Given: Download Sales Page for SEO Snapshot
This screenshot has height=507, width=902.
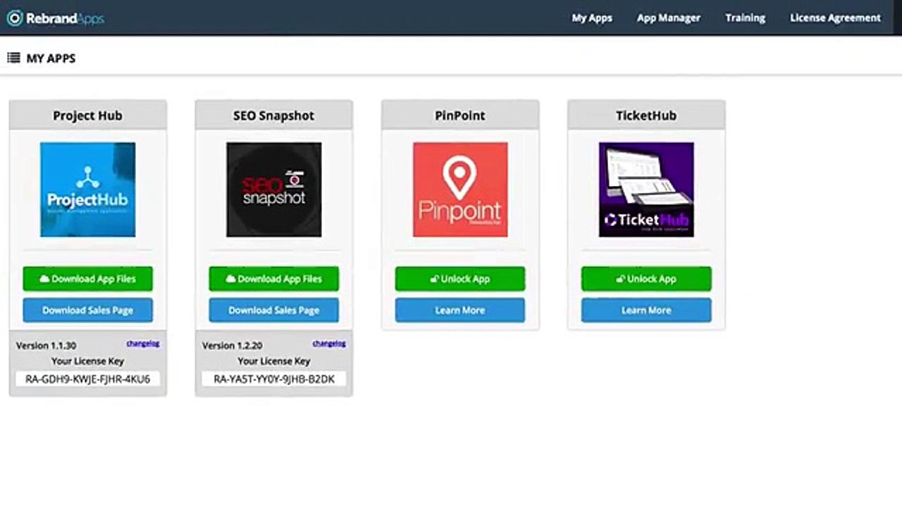Looking at the screenshot, I should click(273, 310).
